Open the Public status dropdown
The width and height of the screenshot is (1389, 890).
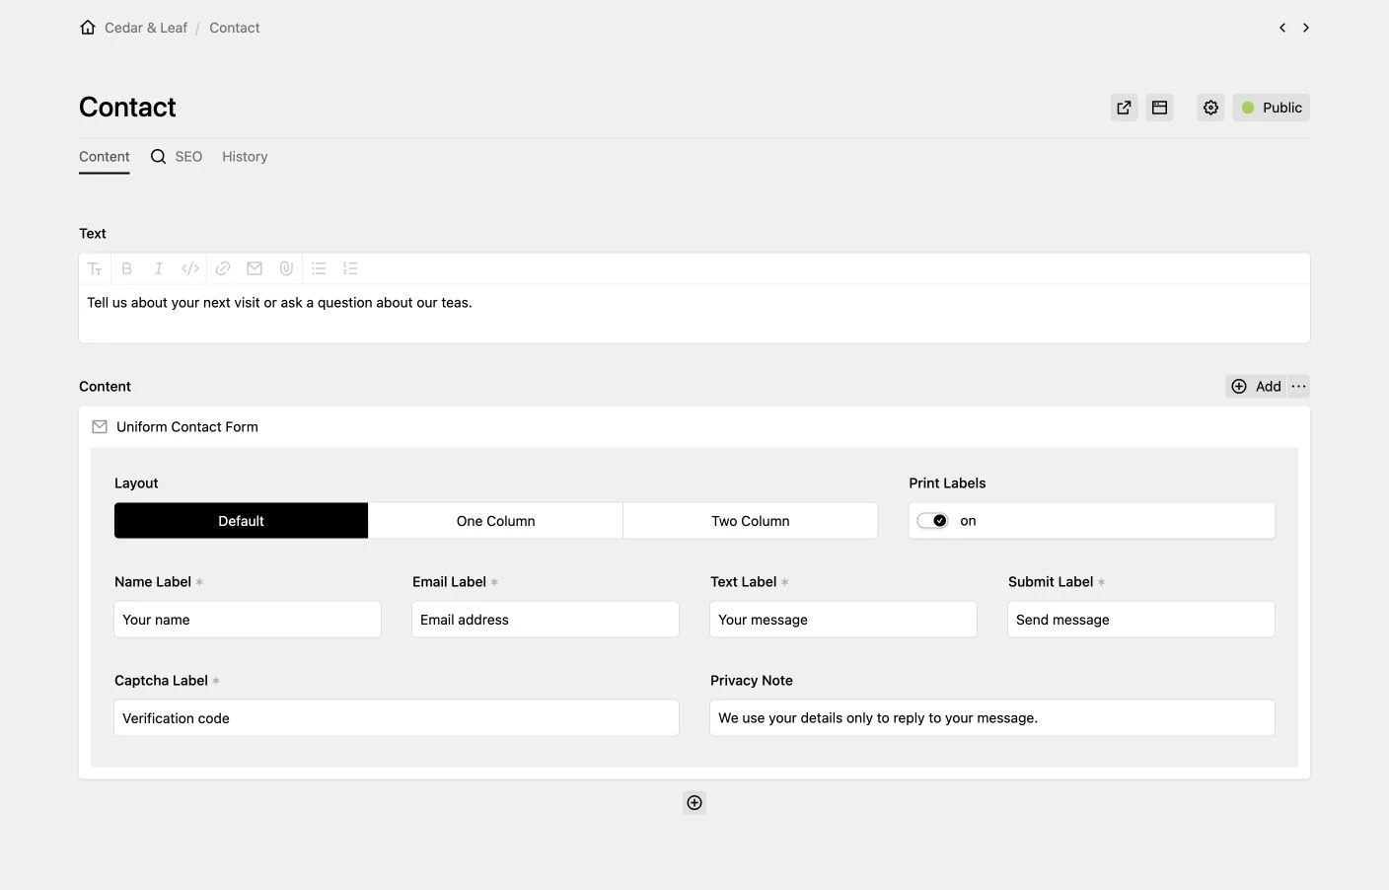tap(1272, 108)
